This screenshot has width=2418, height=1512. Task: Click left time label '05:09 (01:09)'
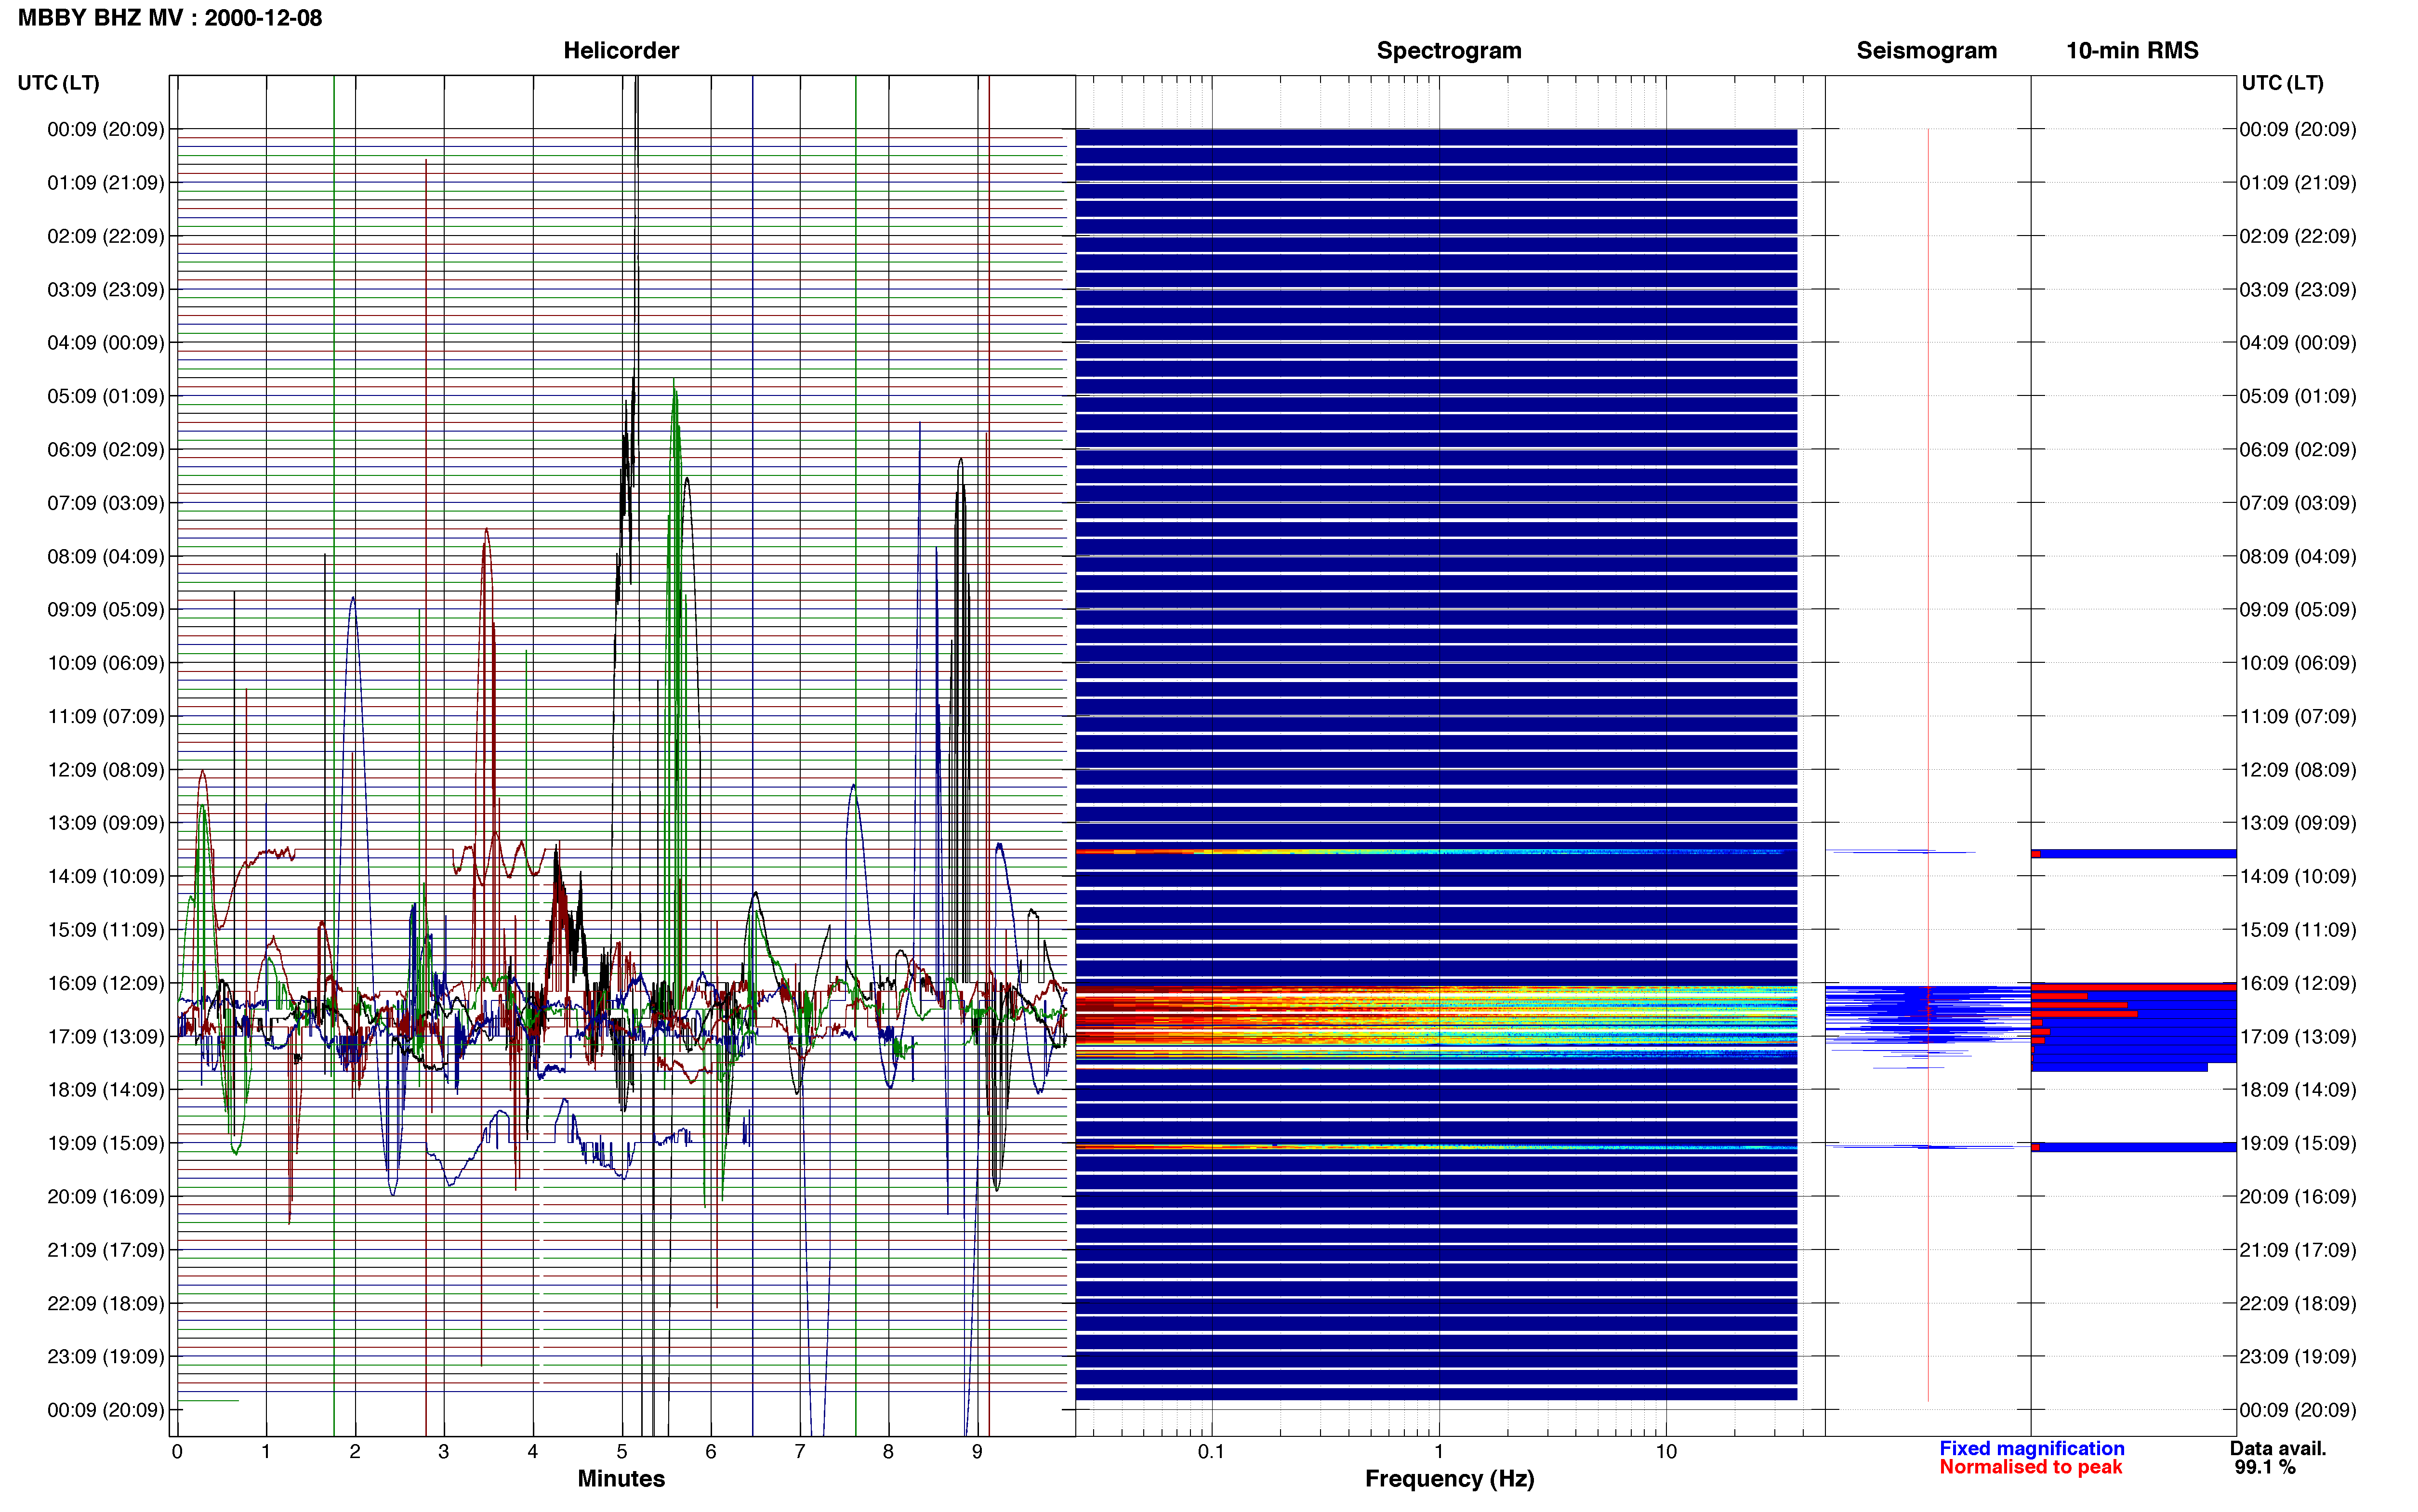[x=106, y=396]
